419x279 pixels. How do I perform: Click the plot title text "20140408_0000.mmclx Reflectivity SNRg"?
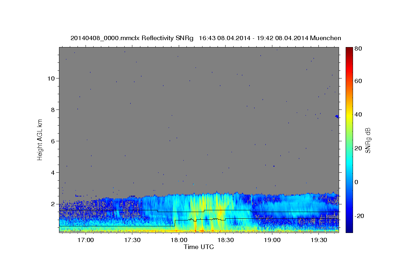tap(132, 38)
